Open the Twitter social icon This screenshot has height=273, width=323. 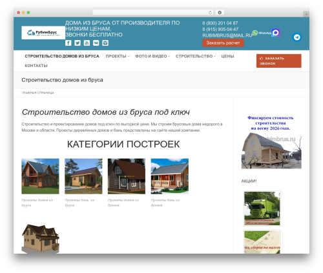[78, 43]
